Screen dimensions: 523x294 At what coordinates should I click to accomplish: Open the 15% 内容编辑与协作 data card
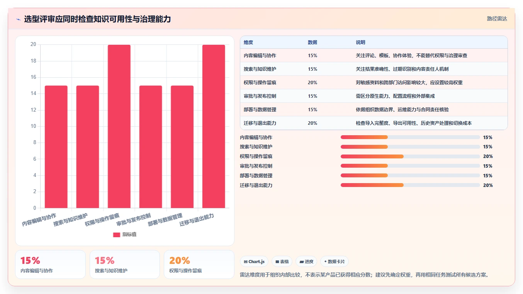coord(50,265)
